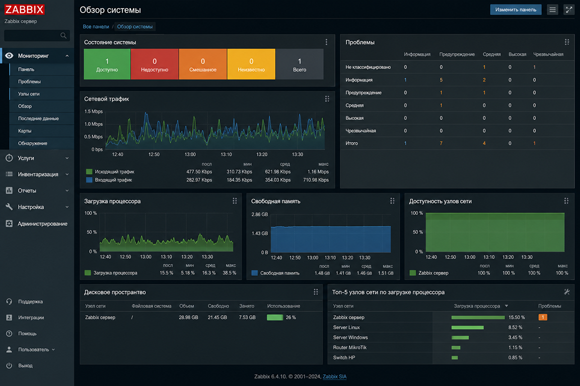Open Загрузка процессора widget menu dots
This screenshot has height=386, width=580.
click(x=235, y=201)
